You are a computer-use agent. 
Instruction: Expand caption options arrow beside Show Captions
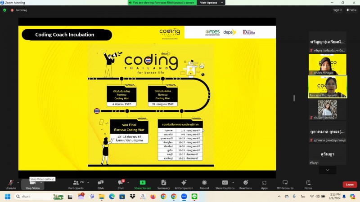pyautogui.click(x=233, y=183)
